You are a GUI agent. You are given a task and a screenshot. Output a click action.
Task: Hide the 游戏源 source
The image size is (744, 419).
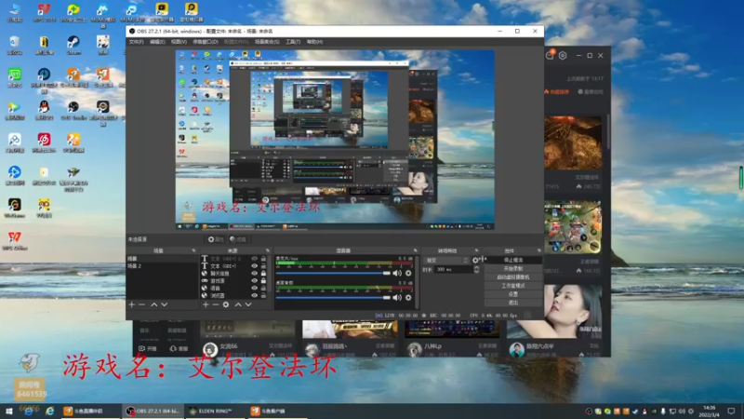[x=254, y=281]
